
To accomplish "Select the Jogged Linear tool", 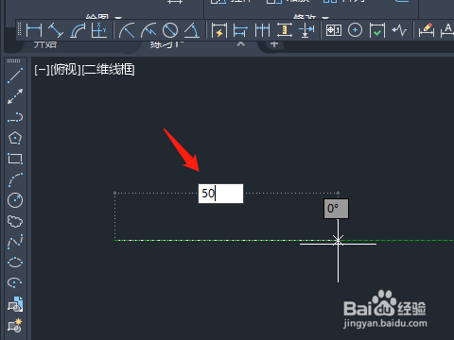I will (x=399, y=30).
